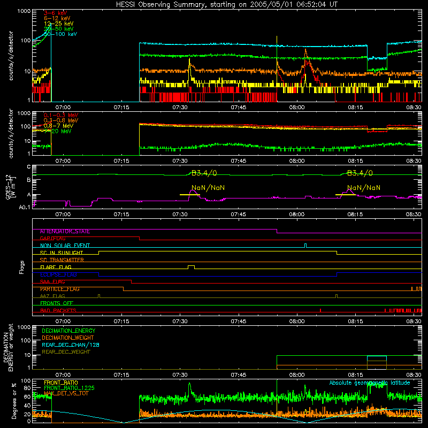This screenshot has height=428, width=428.
Task: Click the NON_SOLAR_EVENT flag label
Action: pos(65,246)
